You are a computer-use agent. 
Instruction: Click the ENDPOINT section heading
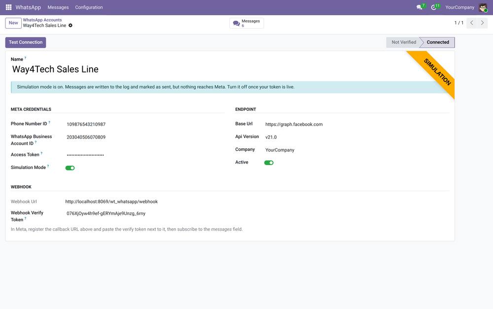coord(246,109)
